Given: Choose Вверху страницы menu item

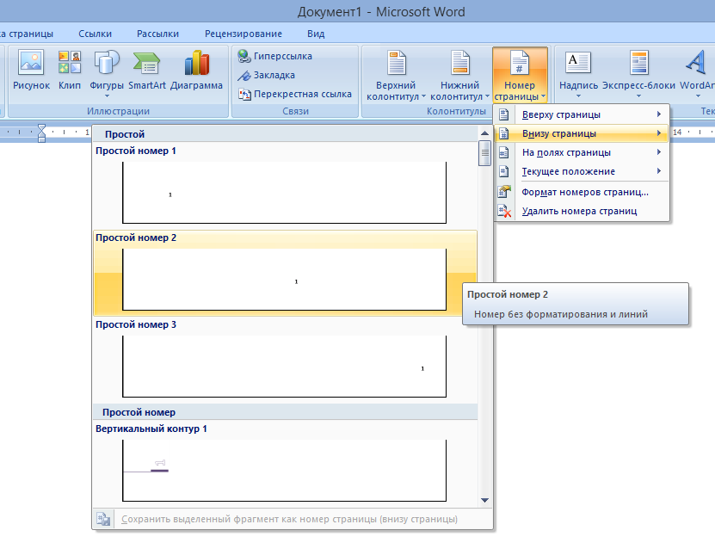Looking at the screenshot, I should tap(561, 114).
